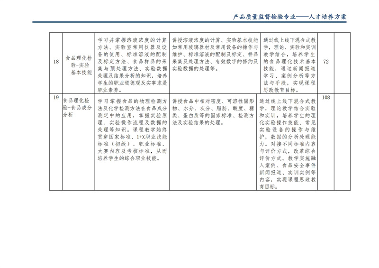This screenshot has height=268, width=379.
Task: Click course name 食品理化检验-食品成分分析
Action: [77, 108]
